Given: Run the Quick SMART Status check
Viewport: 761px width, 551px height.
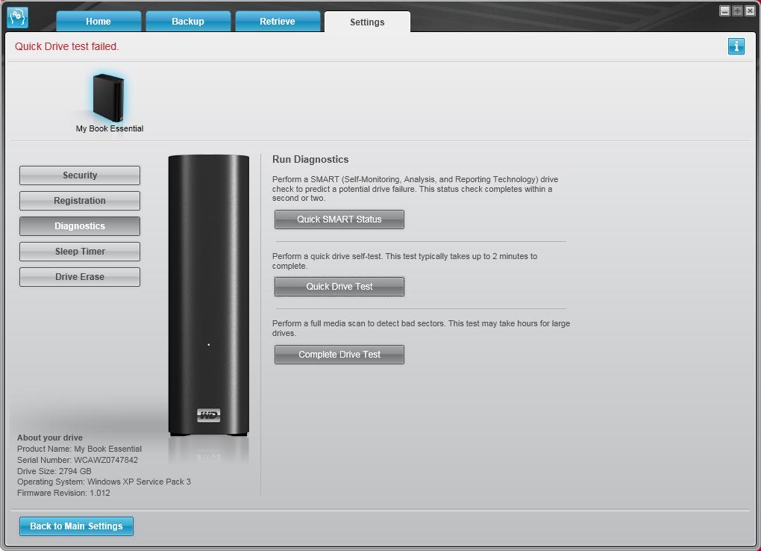Looking at the screenshot, I should point(339,220).
